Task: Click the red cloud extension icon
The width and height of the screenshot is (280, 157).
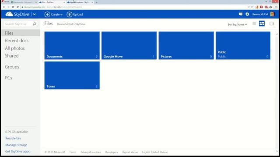Action: pos(266,7)
